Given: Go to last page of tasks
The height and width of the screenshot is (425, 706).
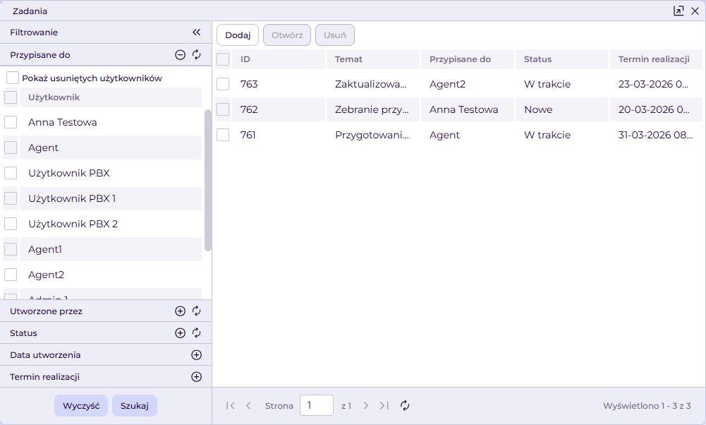Looking at the screenshot, I should coord(384,406).
